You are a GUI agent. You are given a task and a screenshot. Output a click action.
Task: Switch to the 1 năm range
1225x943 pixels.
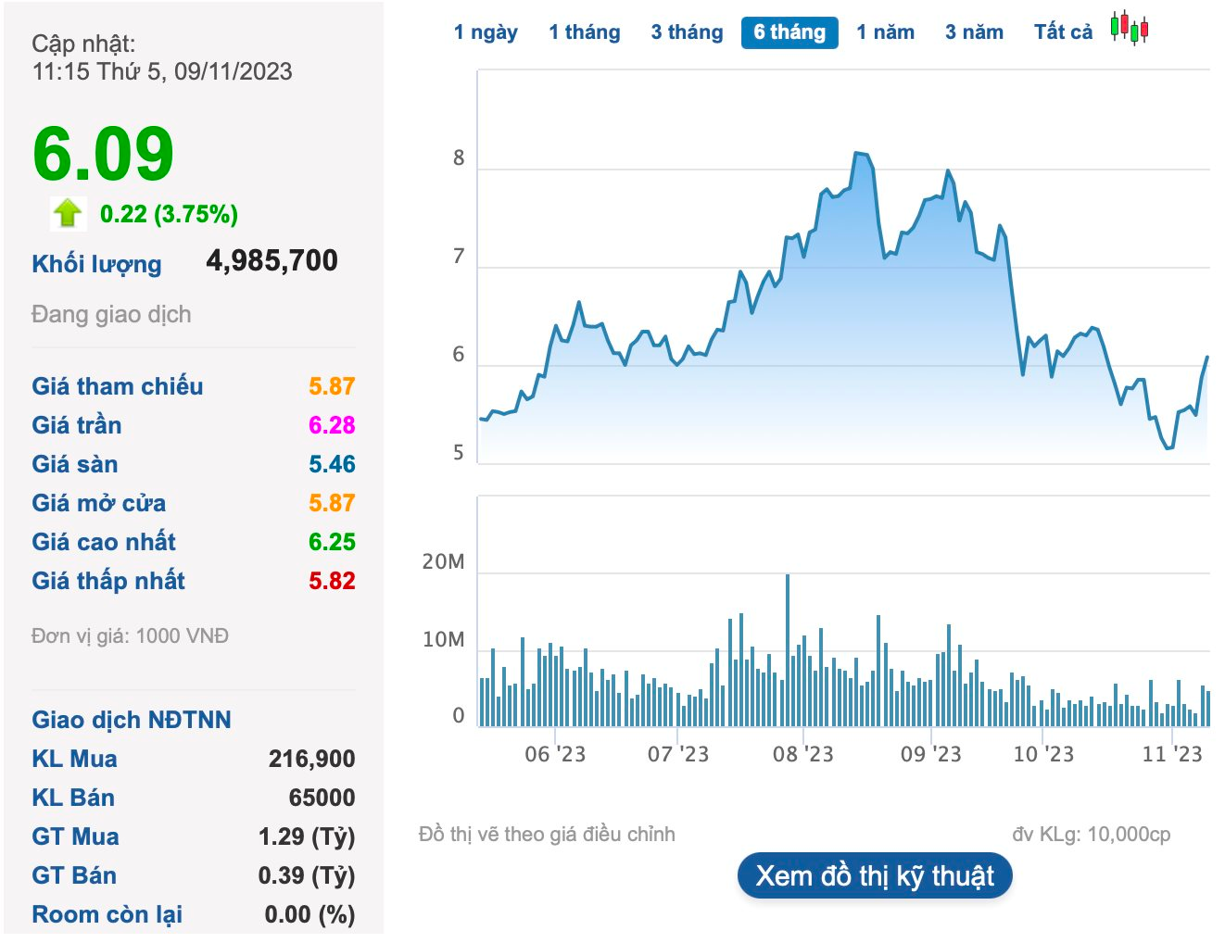(x=885, y=32)
